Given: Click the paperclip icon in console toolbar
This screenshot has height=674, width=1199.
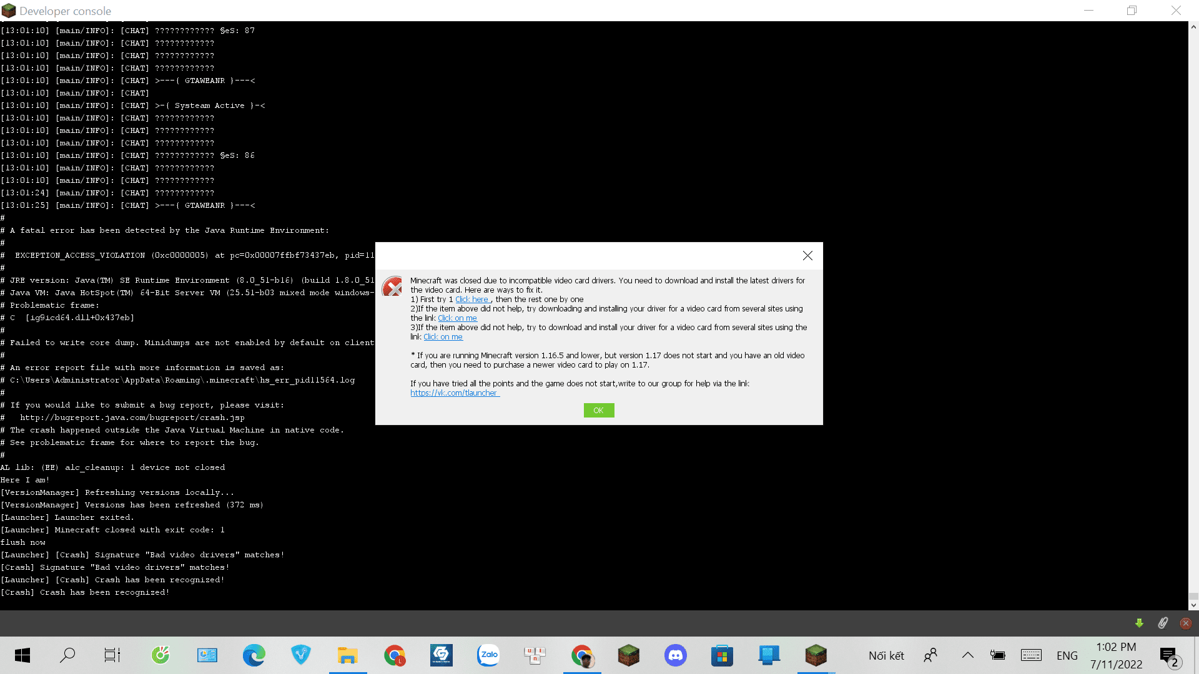Looking at the screenshot, I should point(1163,623).
